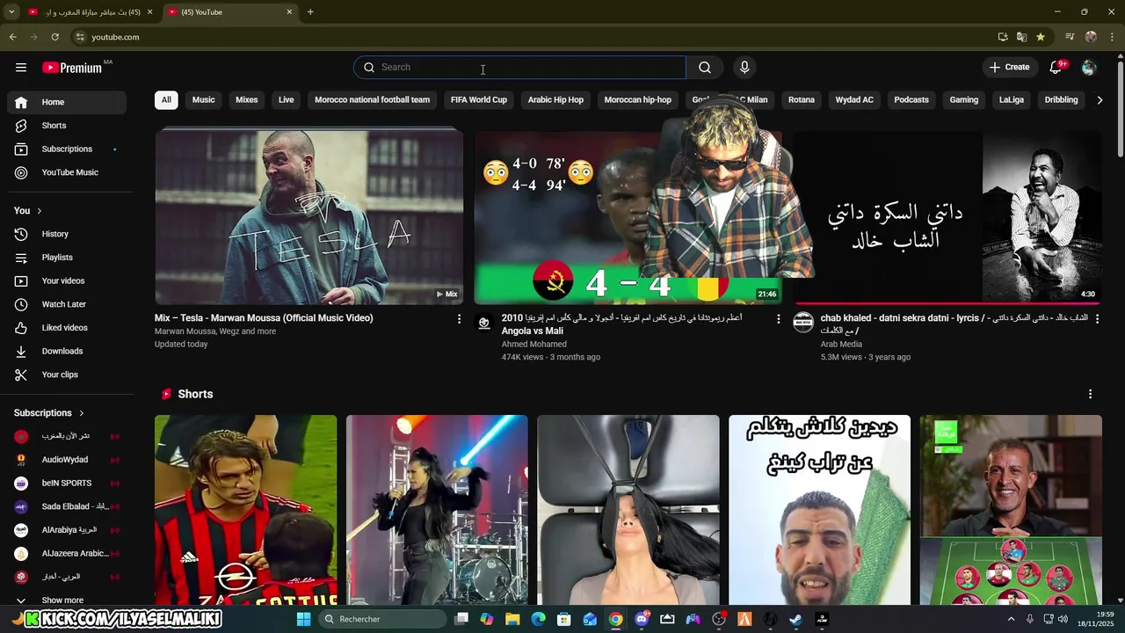
Task: Open the Shorts section options menu
Action: (x=1090, y=394)
